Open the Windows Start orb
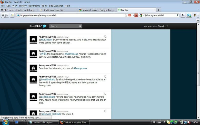 click(5, 122)
